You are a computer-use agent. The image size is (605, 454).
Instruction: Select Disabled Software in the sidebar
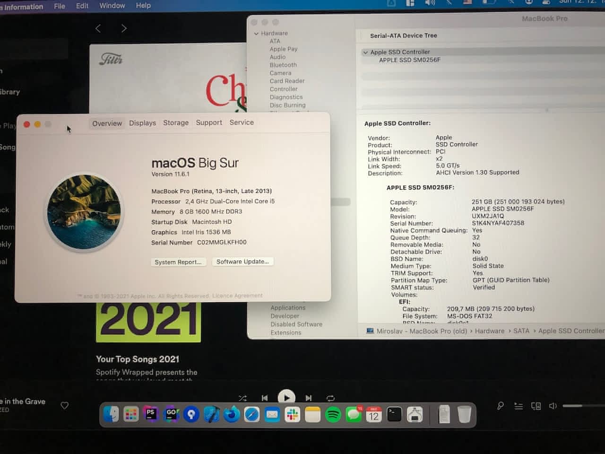(x=296, y=324)
